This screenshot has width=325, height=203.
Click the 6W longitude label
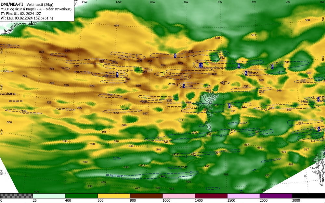[x=220, y=2]
